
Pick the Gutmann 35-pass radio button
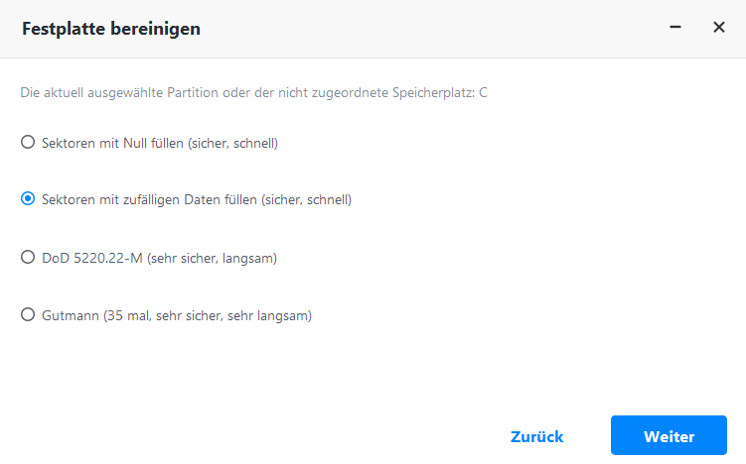pyautogui.click(x=28, y=315)
